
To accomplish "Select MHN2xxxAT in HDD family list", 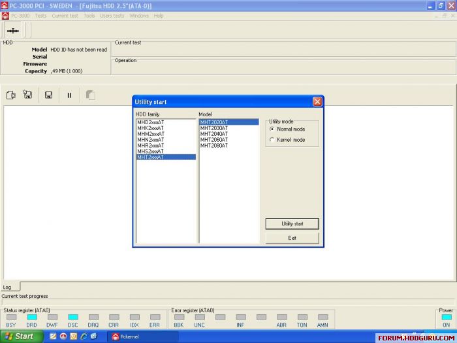I will coord(166,140).
